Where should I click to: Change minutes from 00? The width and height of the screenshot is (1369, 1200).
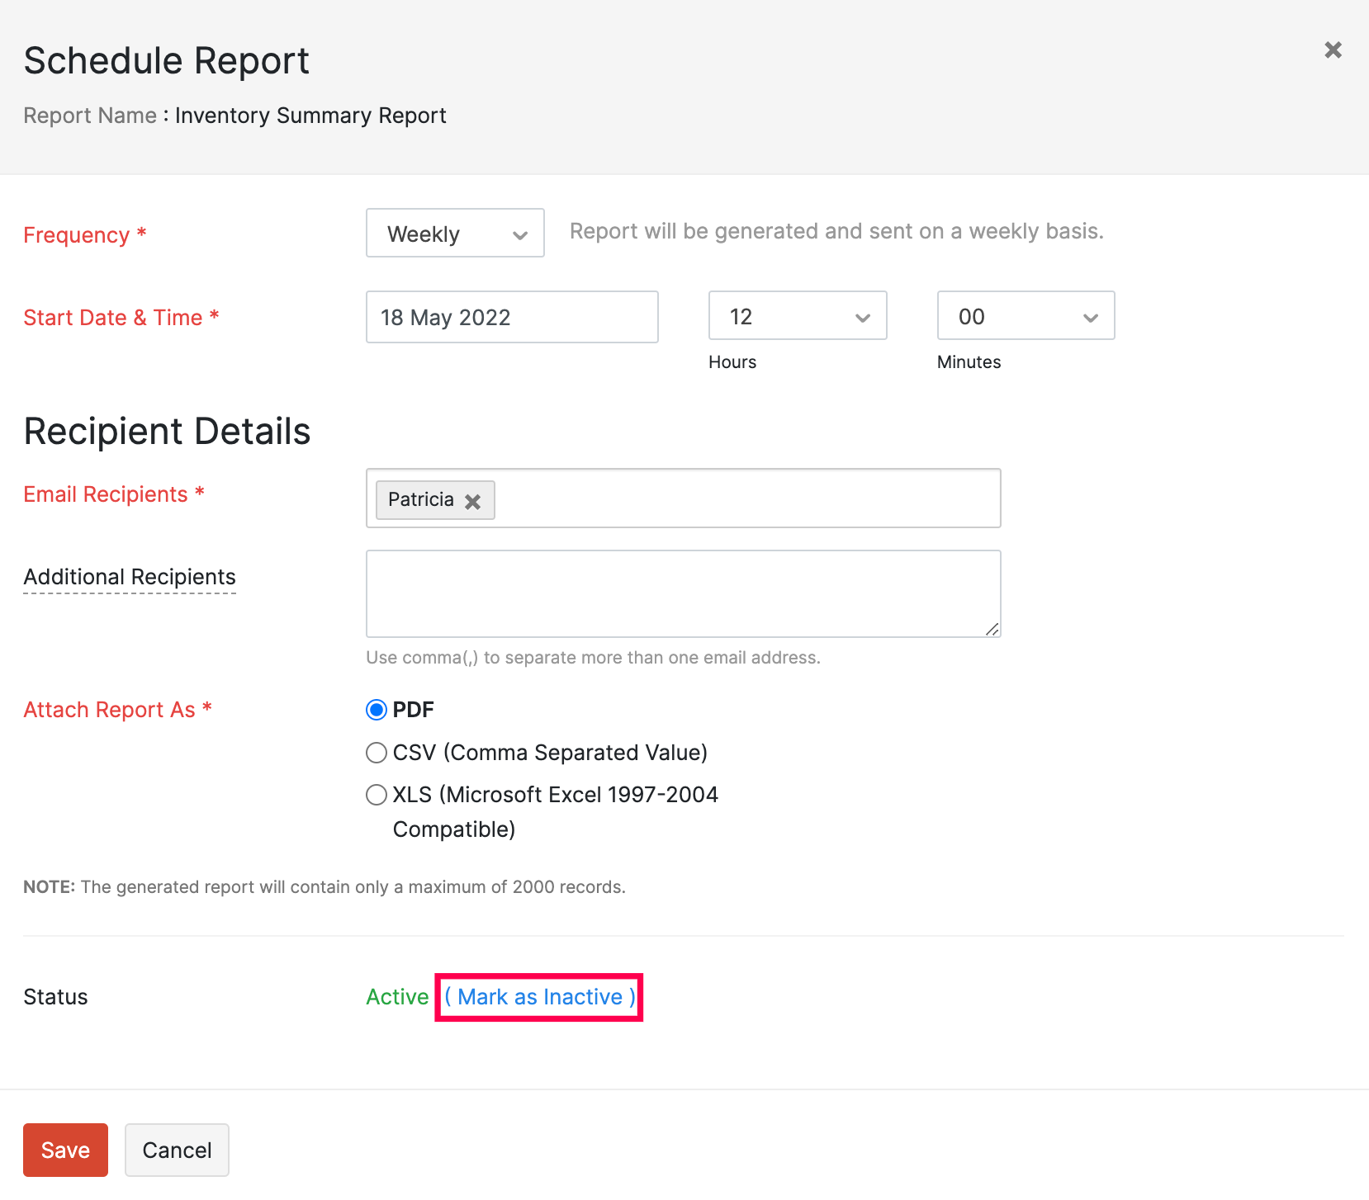[x=1026, y=316]
